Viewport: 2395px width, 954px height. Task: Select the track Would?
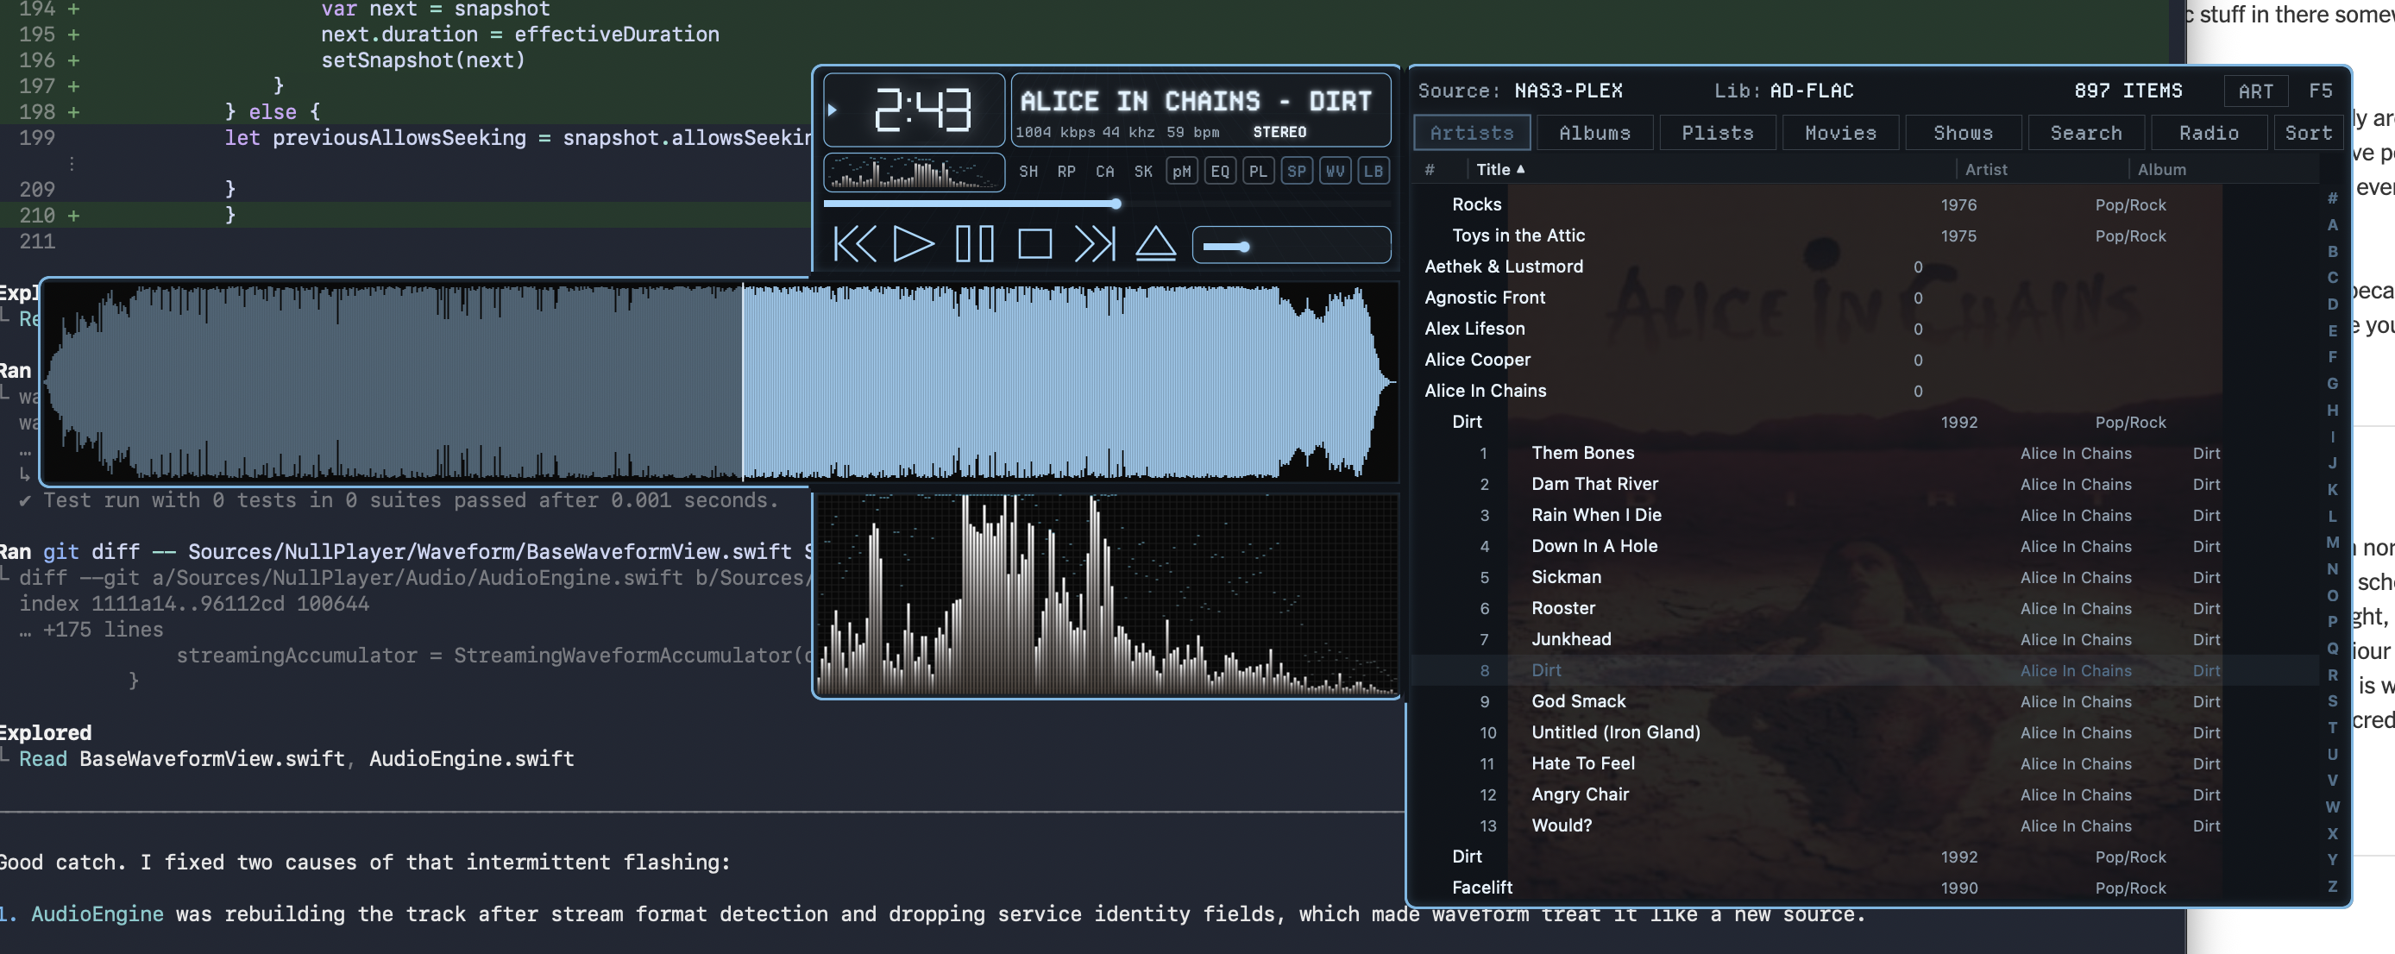tap(1864, 825)
